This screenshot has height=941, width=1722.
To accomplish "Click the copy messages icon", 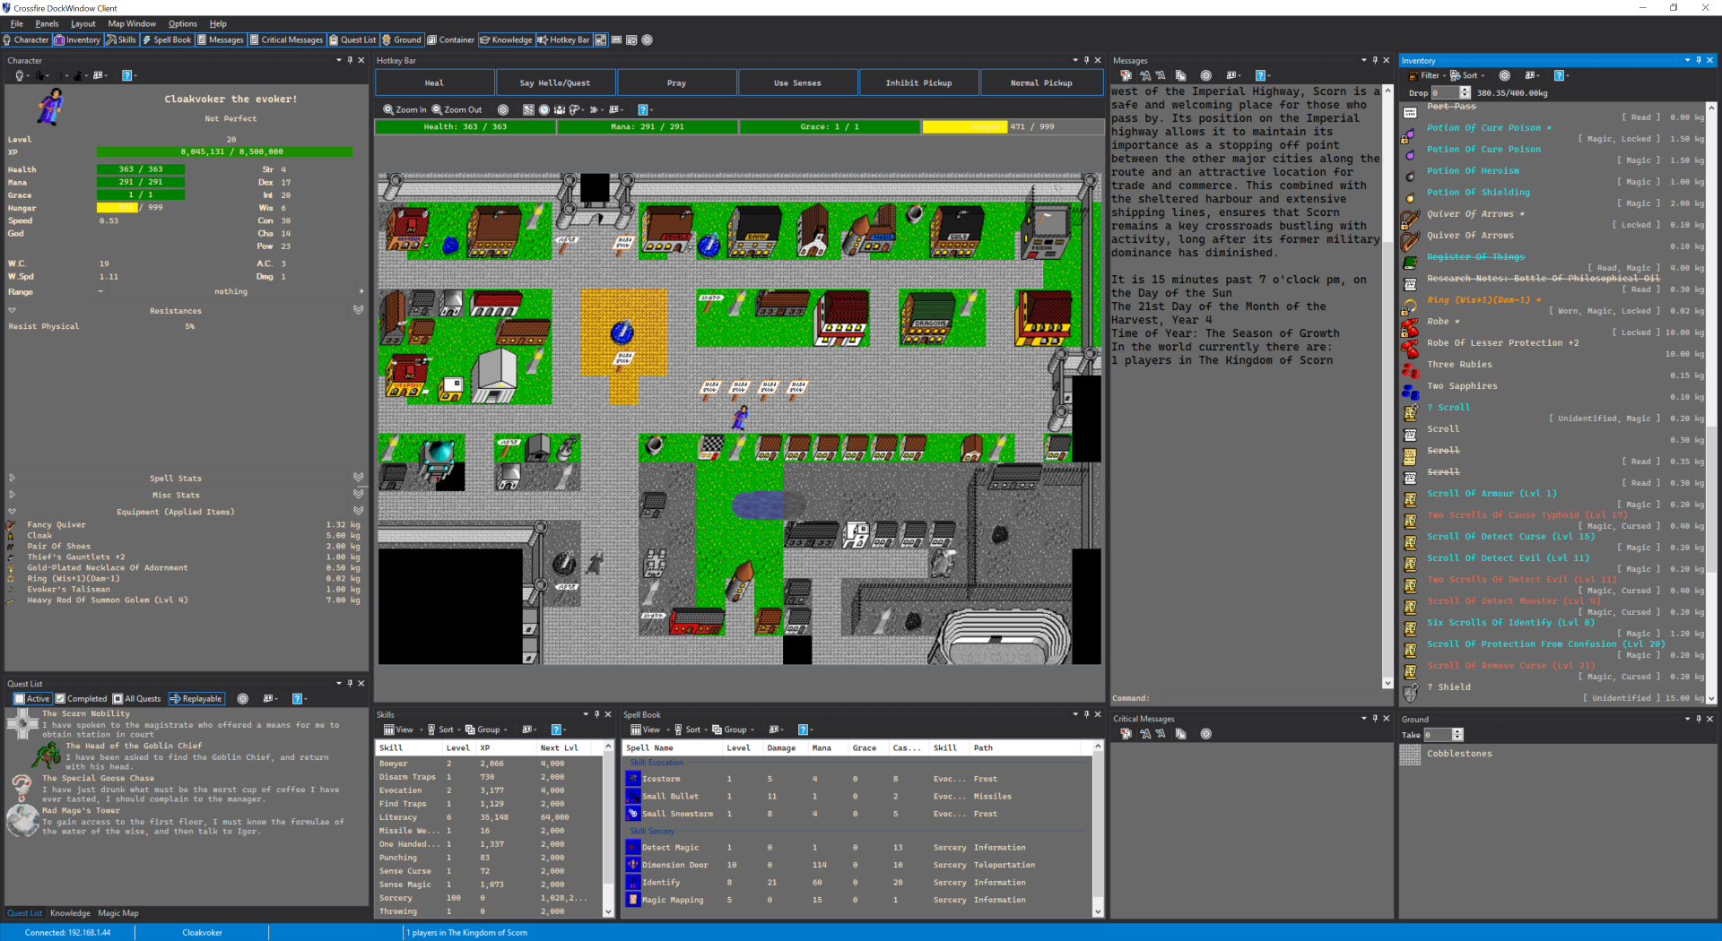I will (1180, 75).
